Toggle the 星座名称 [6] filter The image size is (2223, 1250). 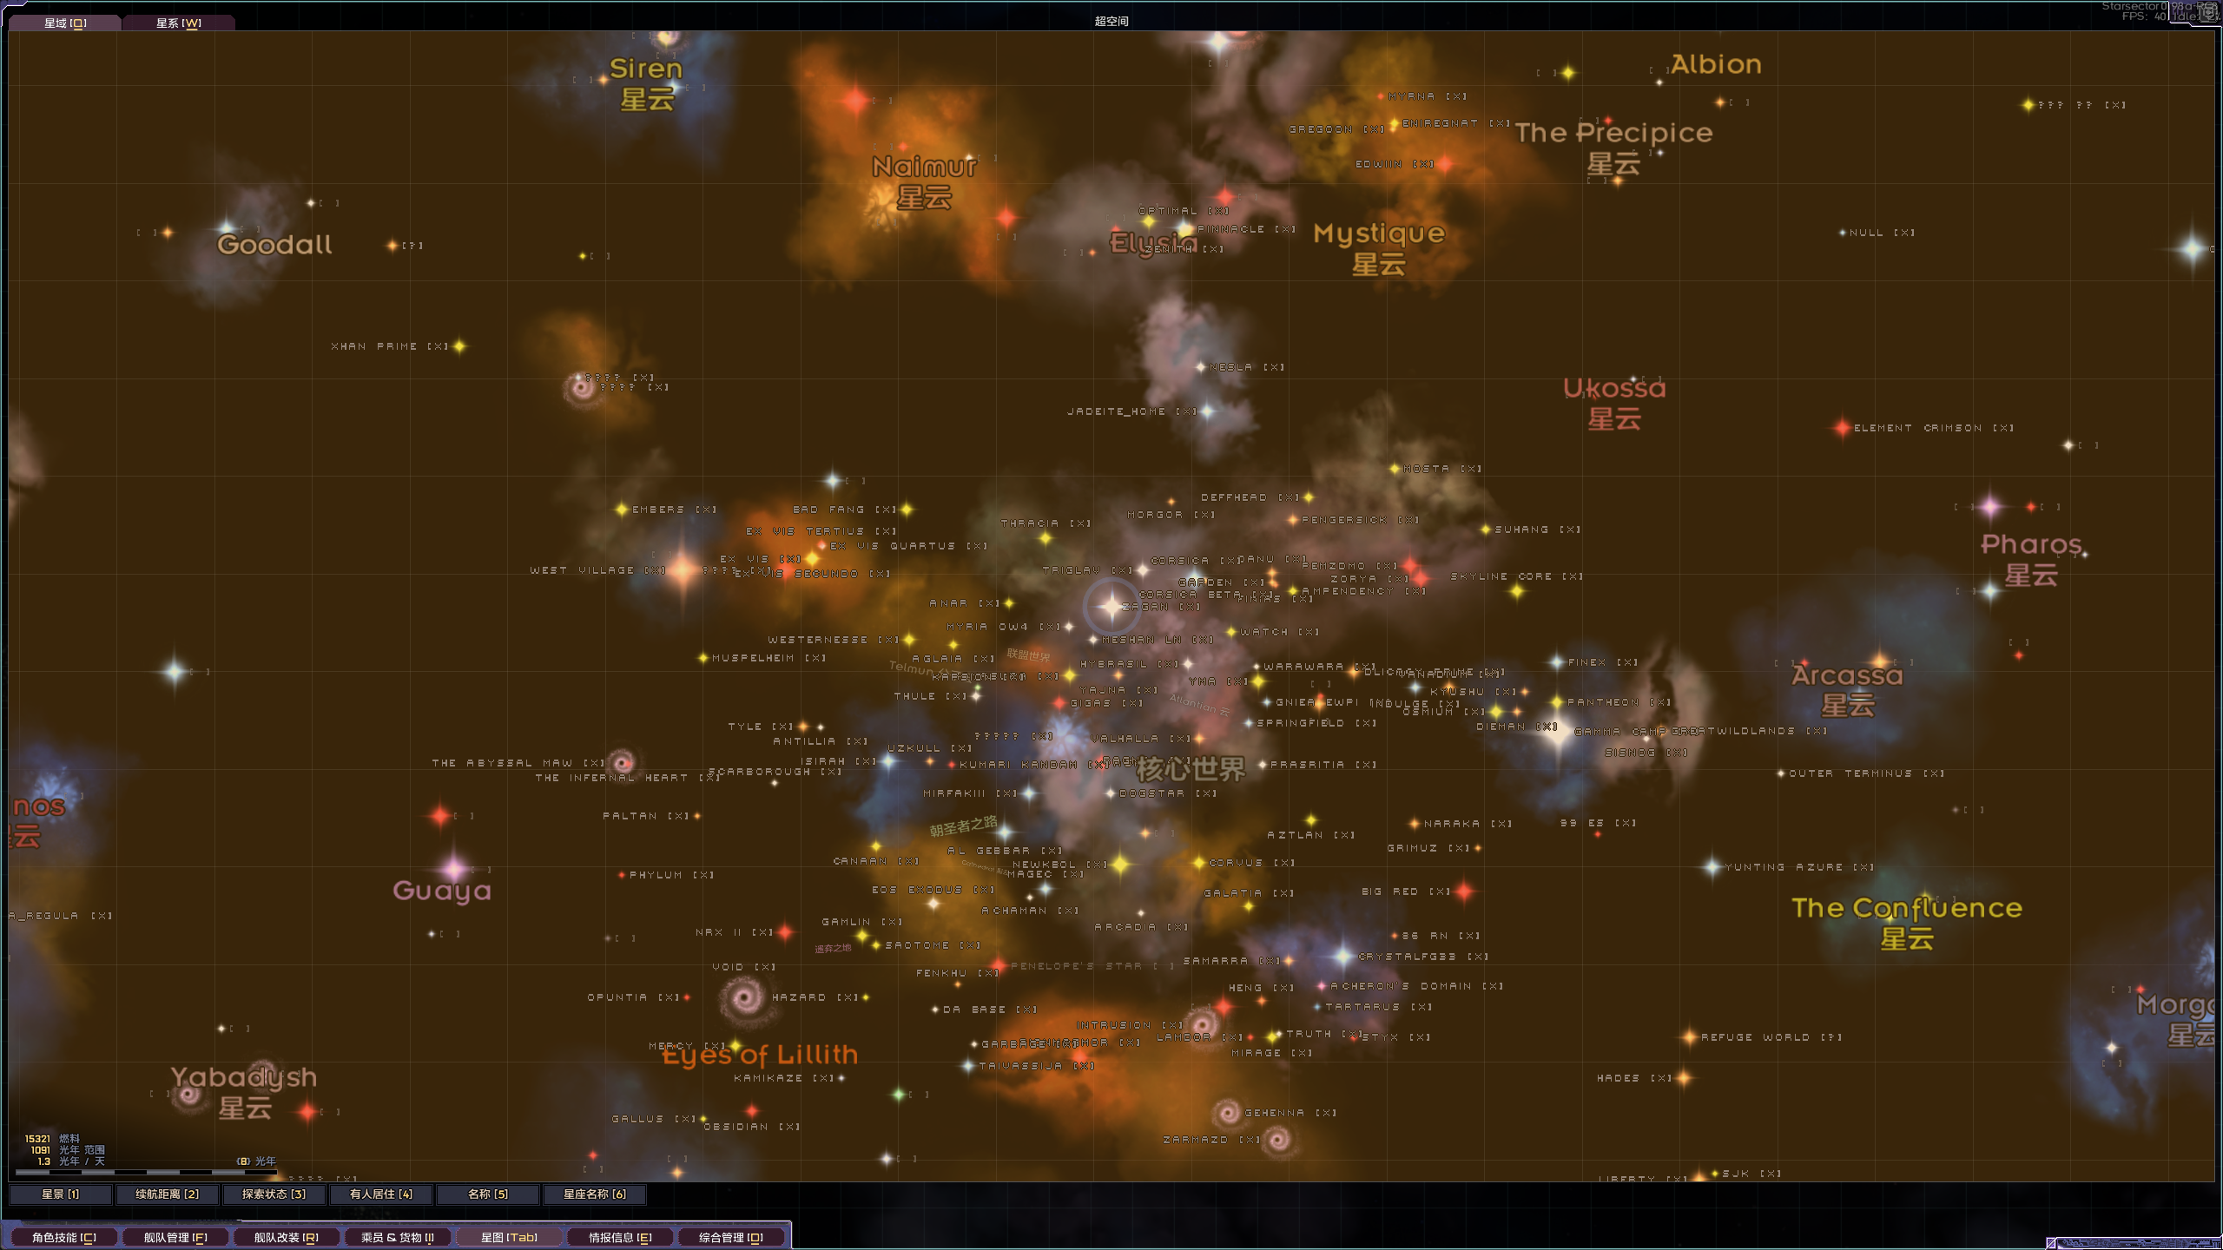[x=595, y=1194]
